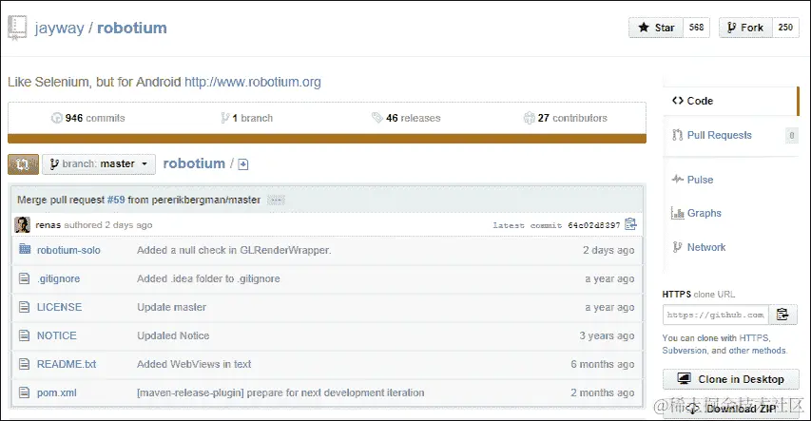Open commit 'Update master'

172,307
